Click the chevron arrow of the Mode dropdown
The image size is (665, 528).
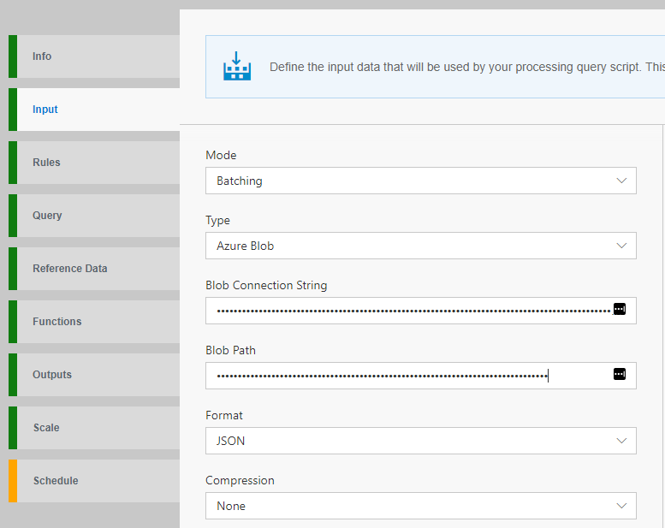pos(621,181)
